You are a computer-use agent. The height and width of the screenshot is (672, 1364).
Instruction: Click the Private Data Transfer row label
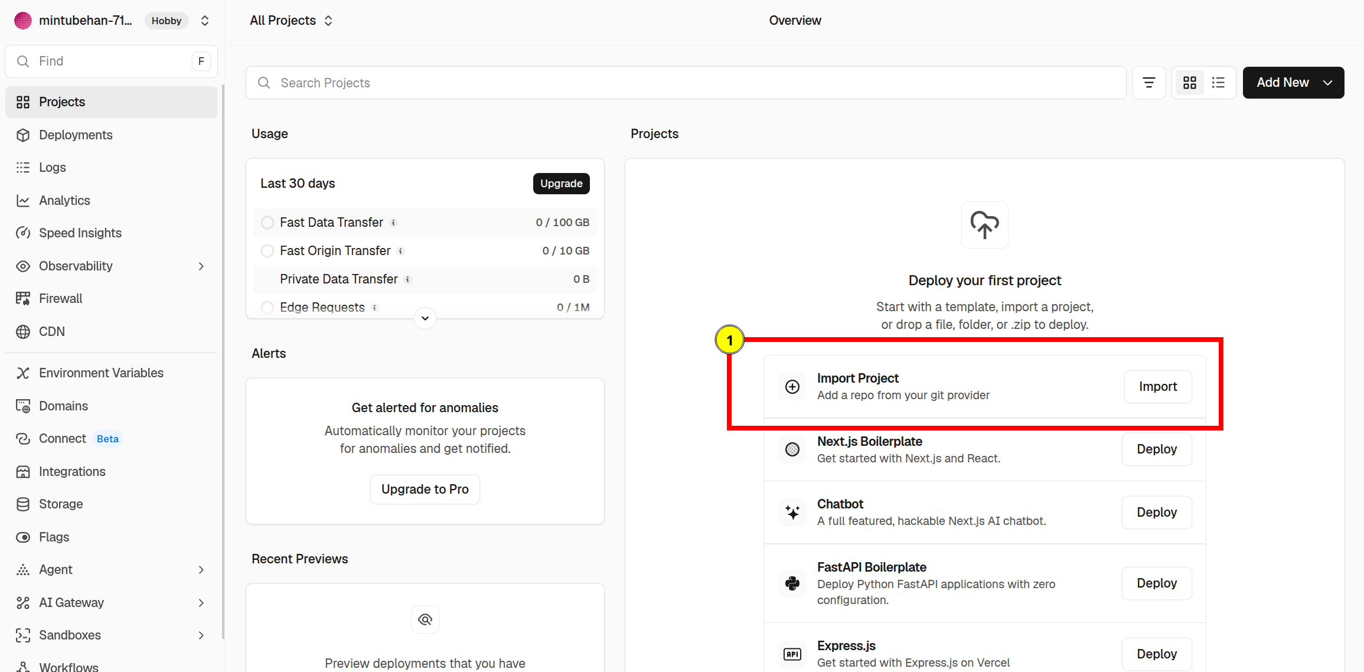[339, 279]
